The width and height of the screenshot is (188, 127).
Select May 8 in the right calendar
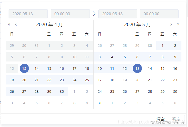163,57
